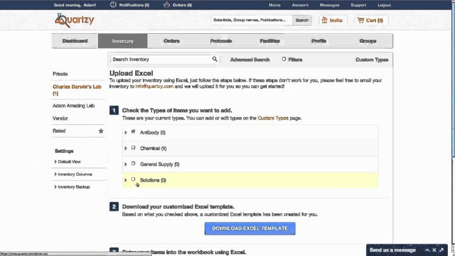Select Adam Amazing Lab

[73, 106]
